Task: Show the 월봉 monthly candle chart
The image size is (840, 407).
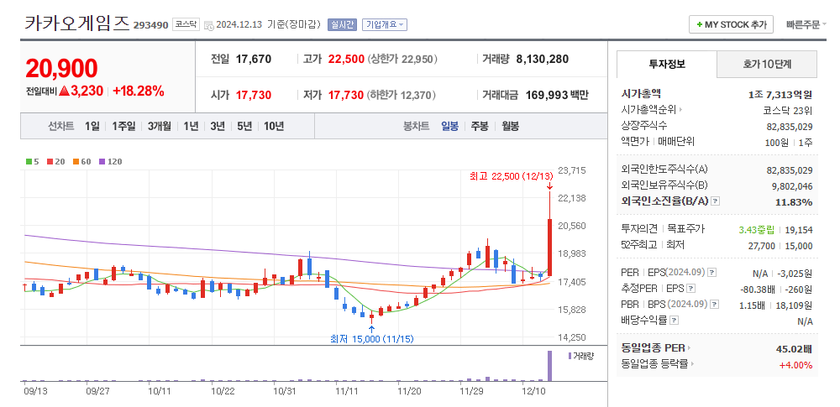Action: tap(510, 127)
